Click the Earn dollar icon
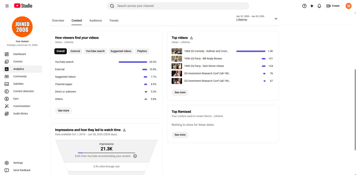The width and height of the screenshot is (356, 175). 7,99
